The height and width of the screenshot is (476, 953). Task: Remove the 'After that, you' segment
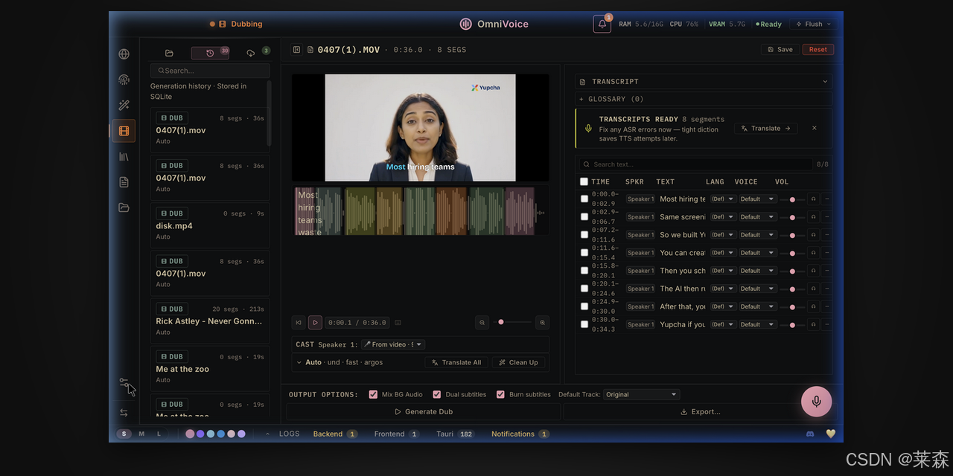pos(826,306)
